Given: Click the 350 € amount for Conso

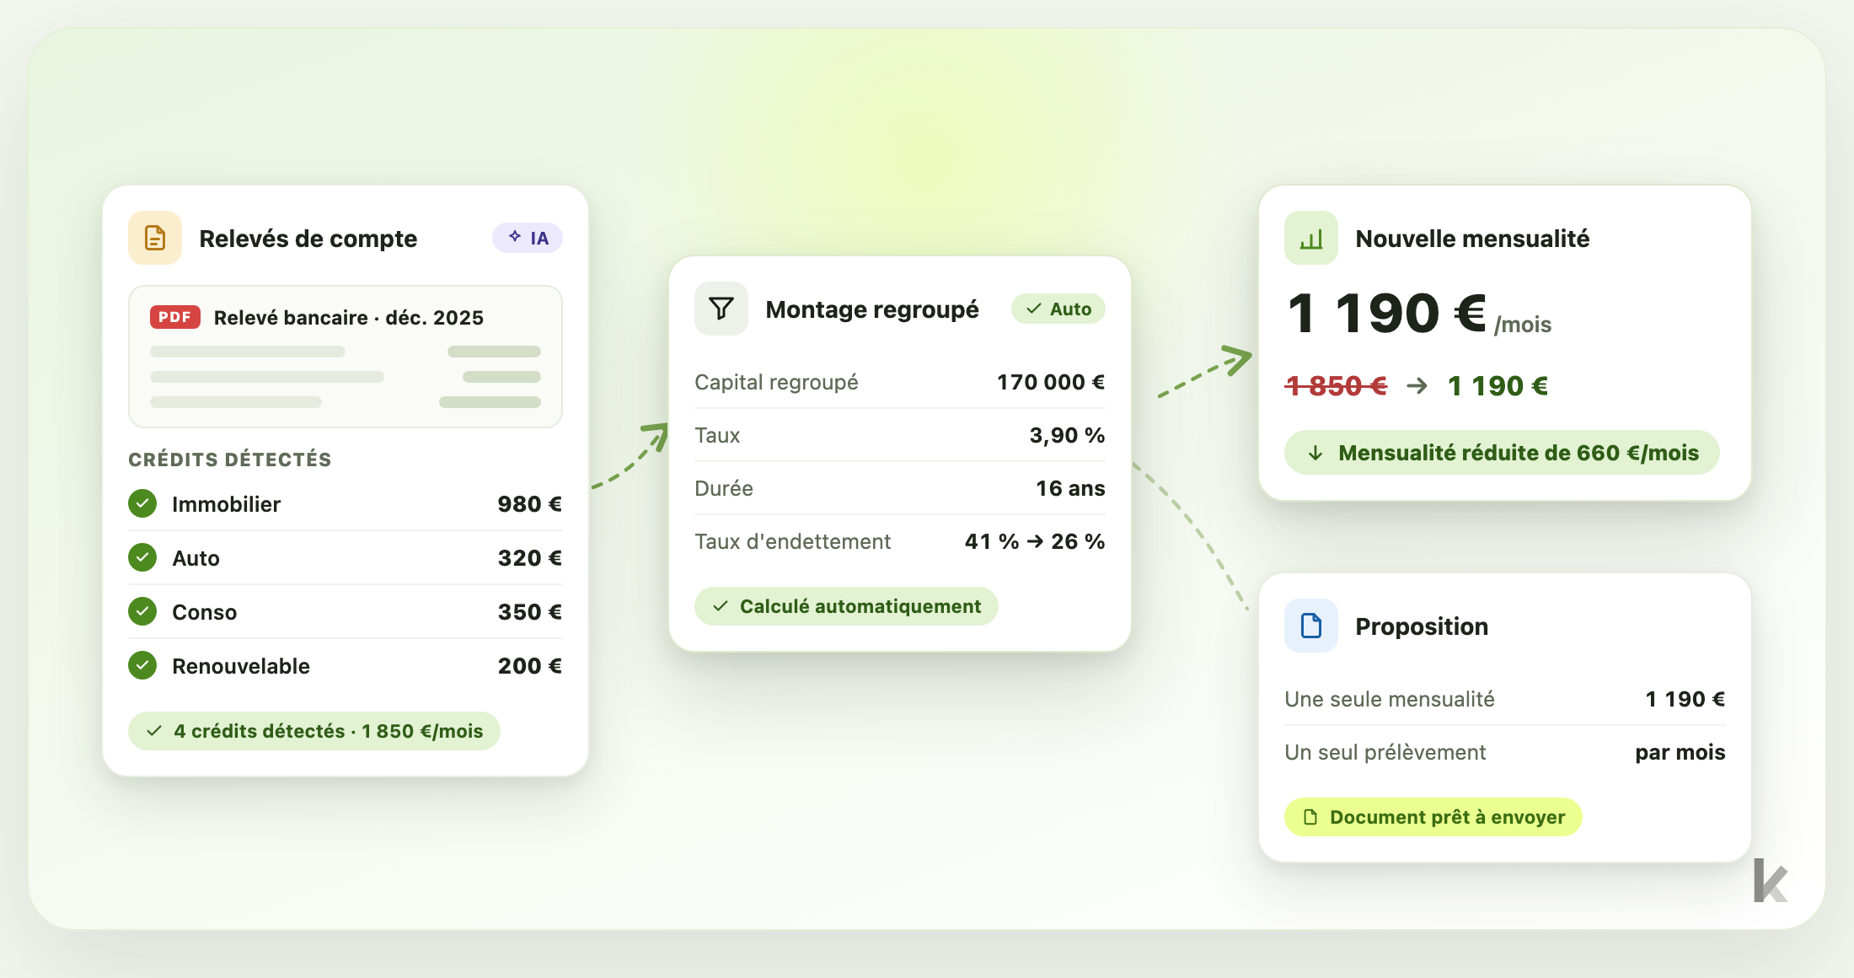Looking at the screenshot, I should click(x=529, y=612).
